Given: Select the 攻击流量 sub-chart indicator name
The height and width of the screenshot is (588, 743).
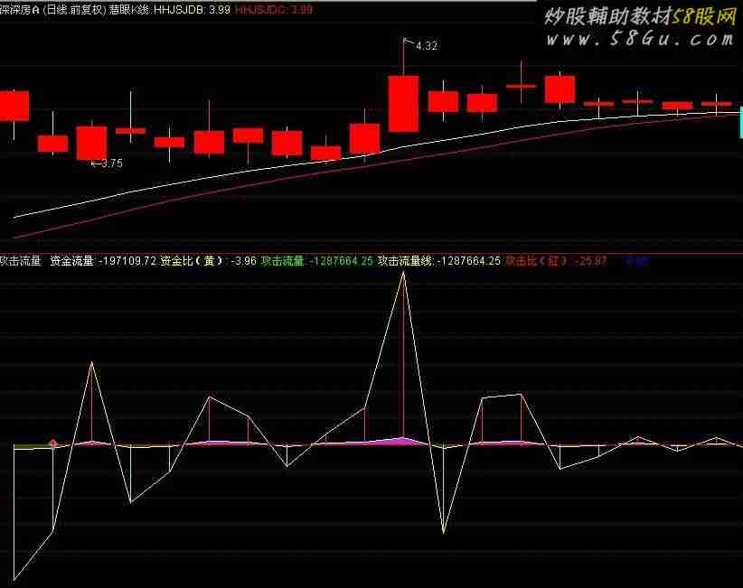Looking at the screenshot, I should pyautogui.click(x=21, y=261).
